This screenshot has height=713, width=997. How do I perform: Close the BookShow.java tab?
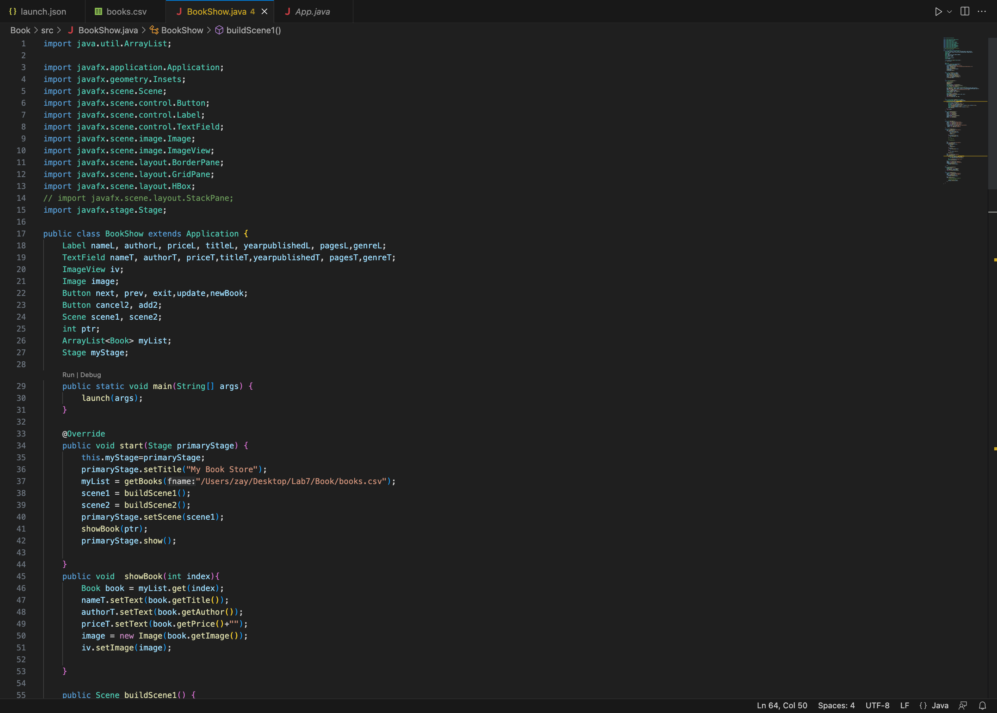tap(264, 11)
